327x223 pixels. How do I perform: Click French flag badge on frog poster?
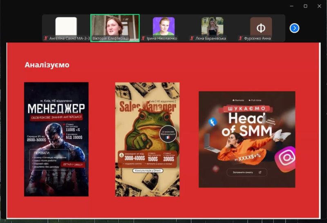[x=168, y=134]
